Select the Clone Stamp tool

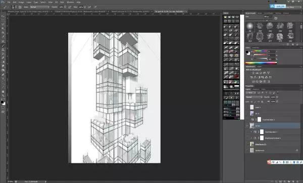coord(3,50)
